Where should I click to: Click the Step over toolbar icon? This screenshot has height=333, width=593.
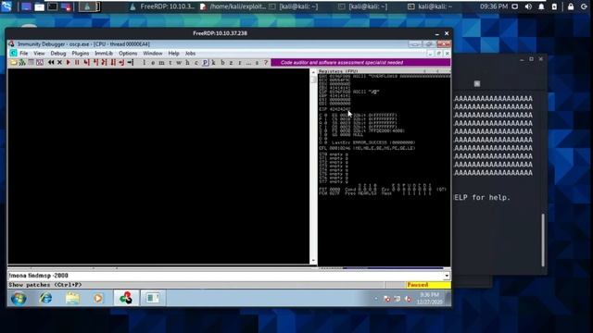[95, 62]
